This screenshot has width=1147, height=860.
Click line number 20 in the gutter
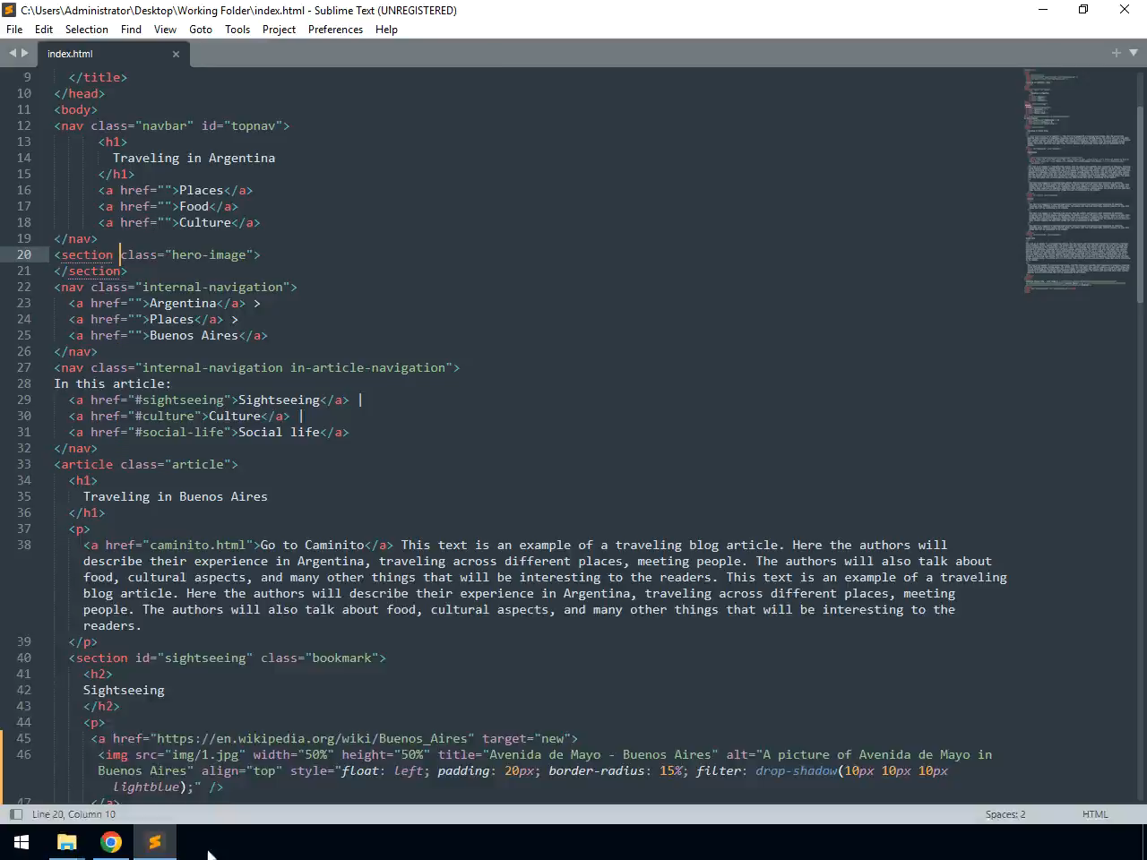coord(23,254)
